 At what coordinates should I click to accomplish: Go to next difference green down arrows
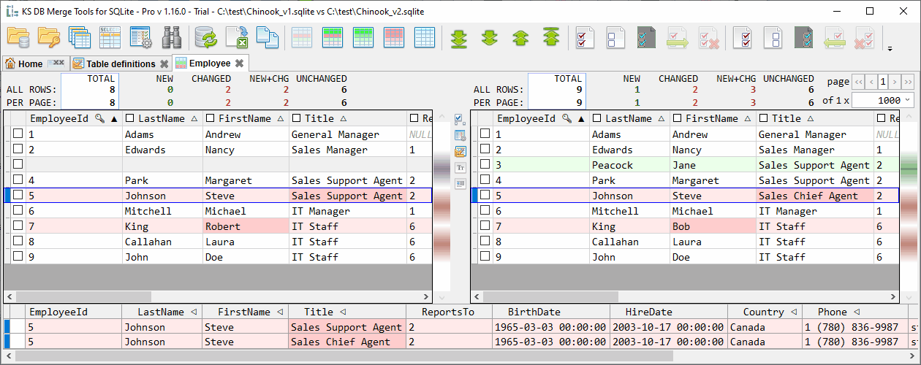pyautogui.click(x=490, y=37)
